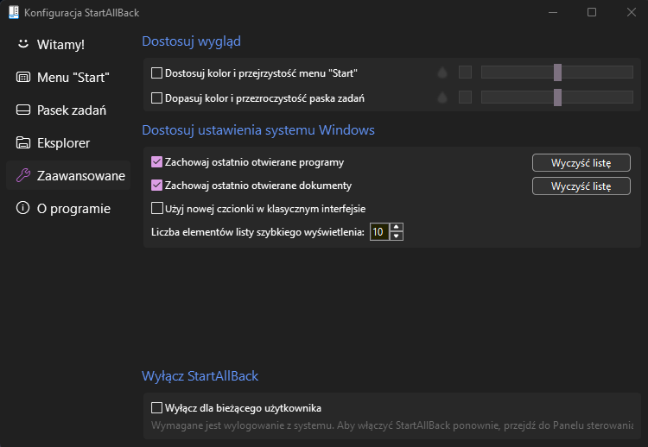
Task: Click the quick list count field showing 10
Action: [379, 231]
